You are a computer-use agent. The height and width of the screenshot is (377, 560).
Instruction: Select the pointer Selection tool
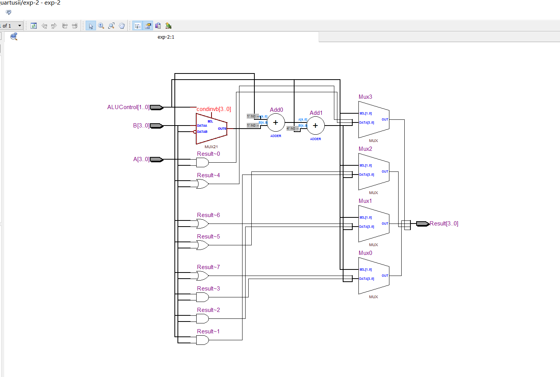click(91, 26)
